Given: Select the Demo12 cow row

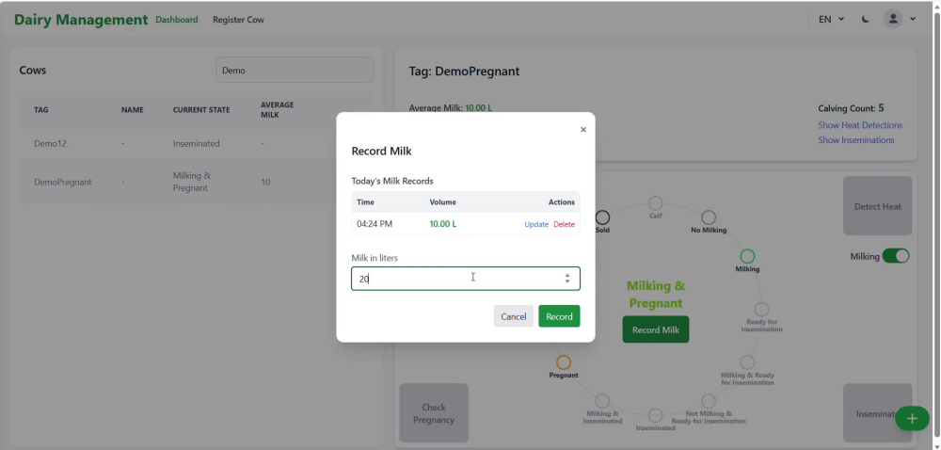Looking at the screenshot, I should coord(197,143).
